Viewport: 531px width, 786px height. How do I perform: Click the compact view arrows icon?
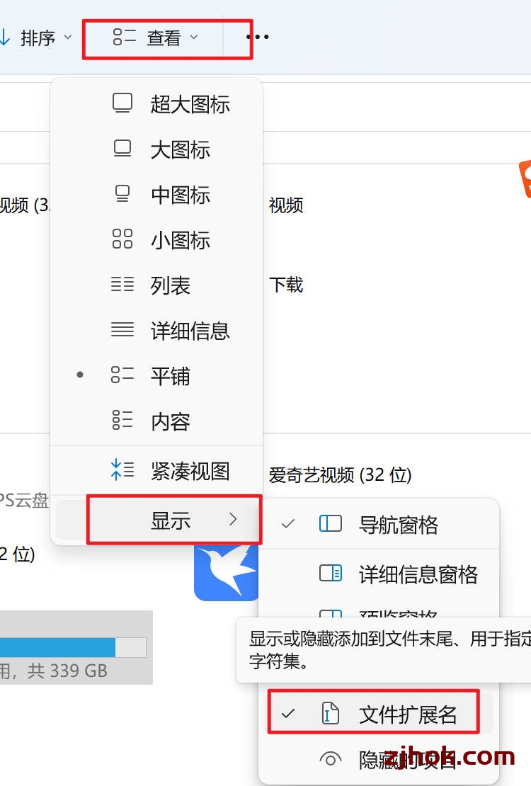122,470
